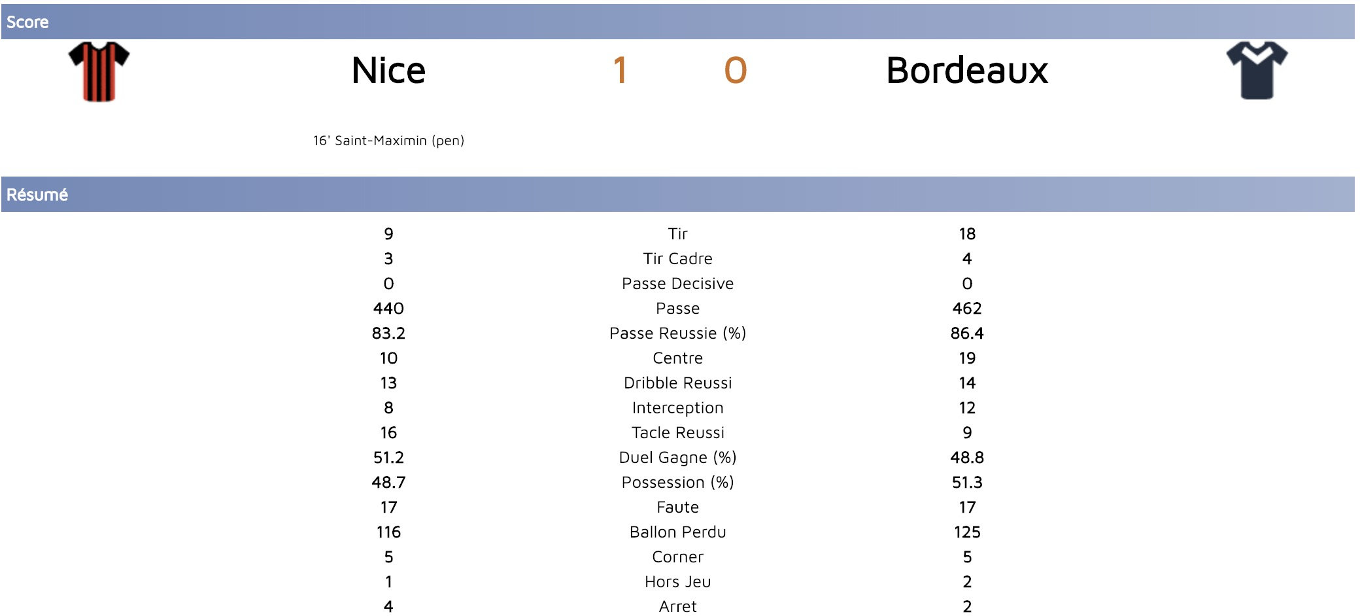
Task: Click Bordeaux's 462 passes value
Action: pyautogui.click(x=966, y=309)
